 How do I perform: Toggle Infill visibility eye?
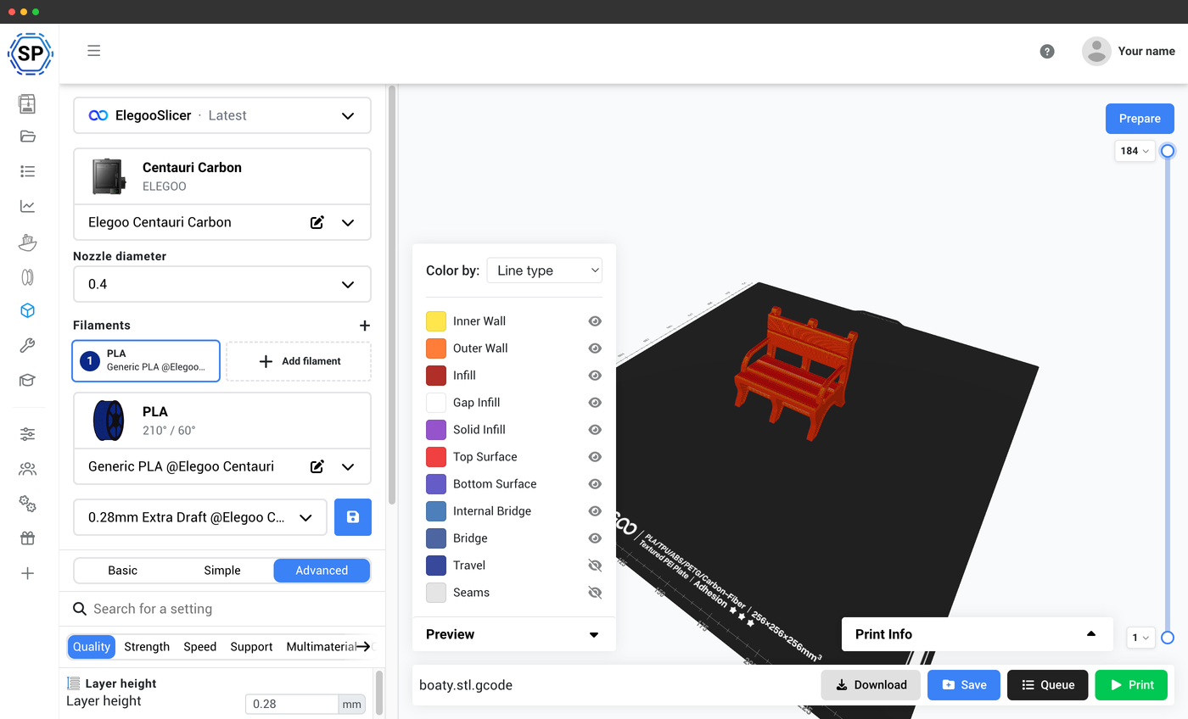[595, 376]
